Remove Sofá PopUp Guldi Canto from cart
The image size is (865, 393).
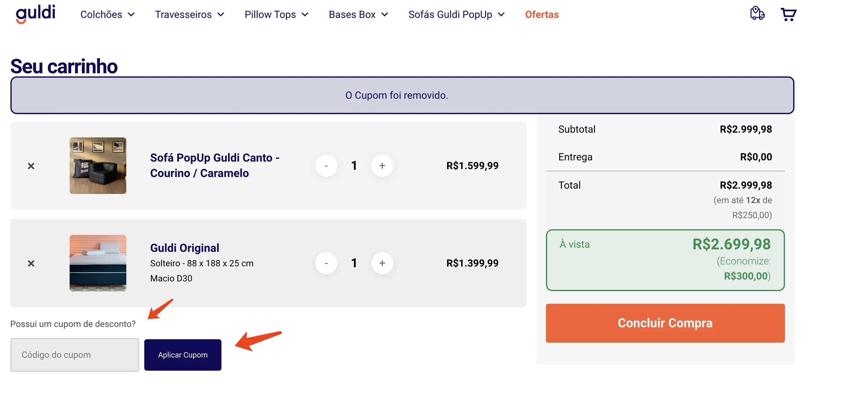point(31,166)
